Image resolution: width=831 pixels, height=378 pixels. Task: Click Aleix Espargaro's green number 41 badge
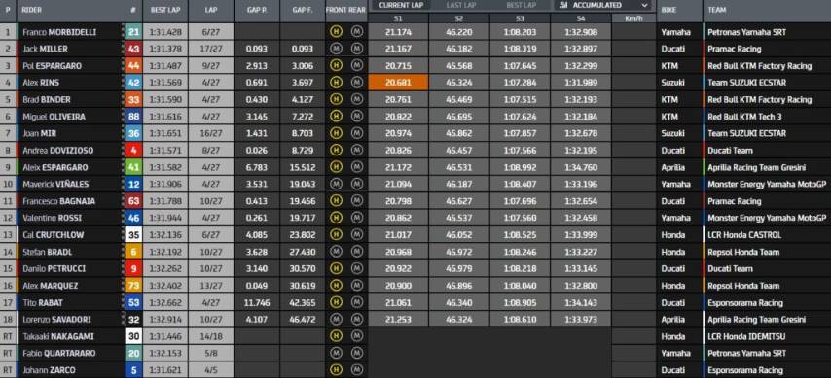pos(133,167)
